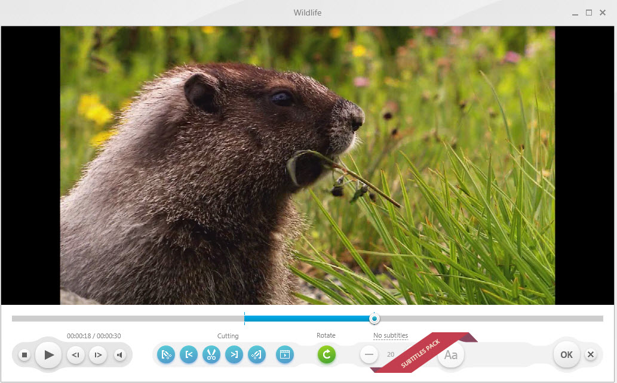Screen dimensions: 617x383
Task: Play the Wildlife video
Action: [x=48, y=355]
